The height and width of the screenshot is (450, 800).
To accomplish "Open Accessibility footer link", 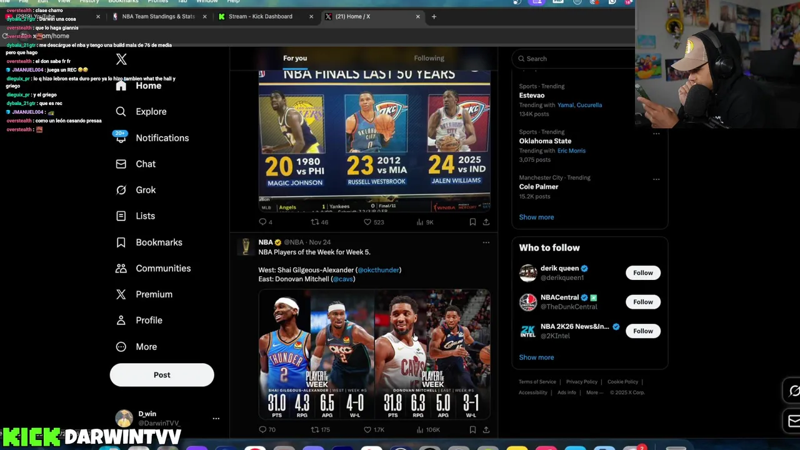I will click(533, 392).
